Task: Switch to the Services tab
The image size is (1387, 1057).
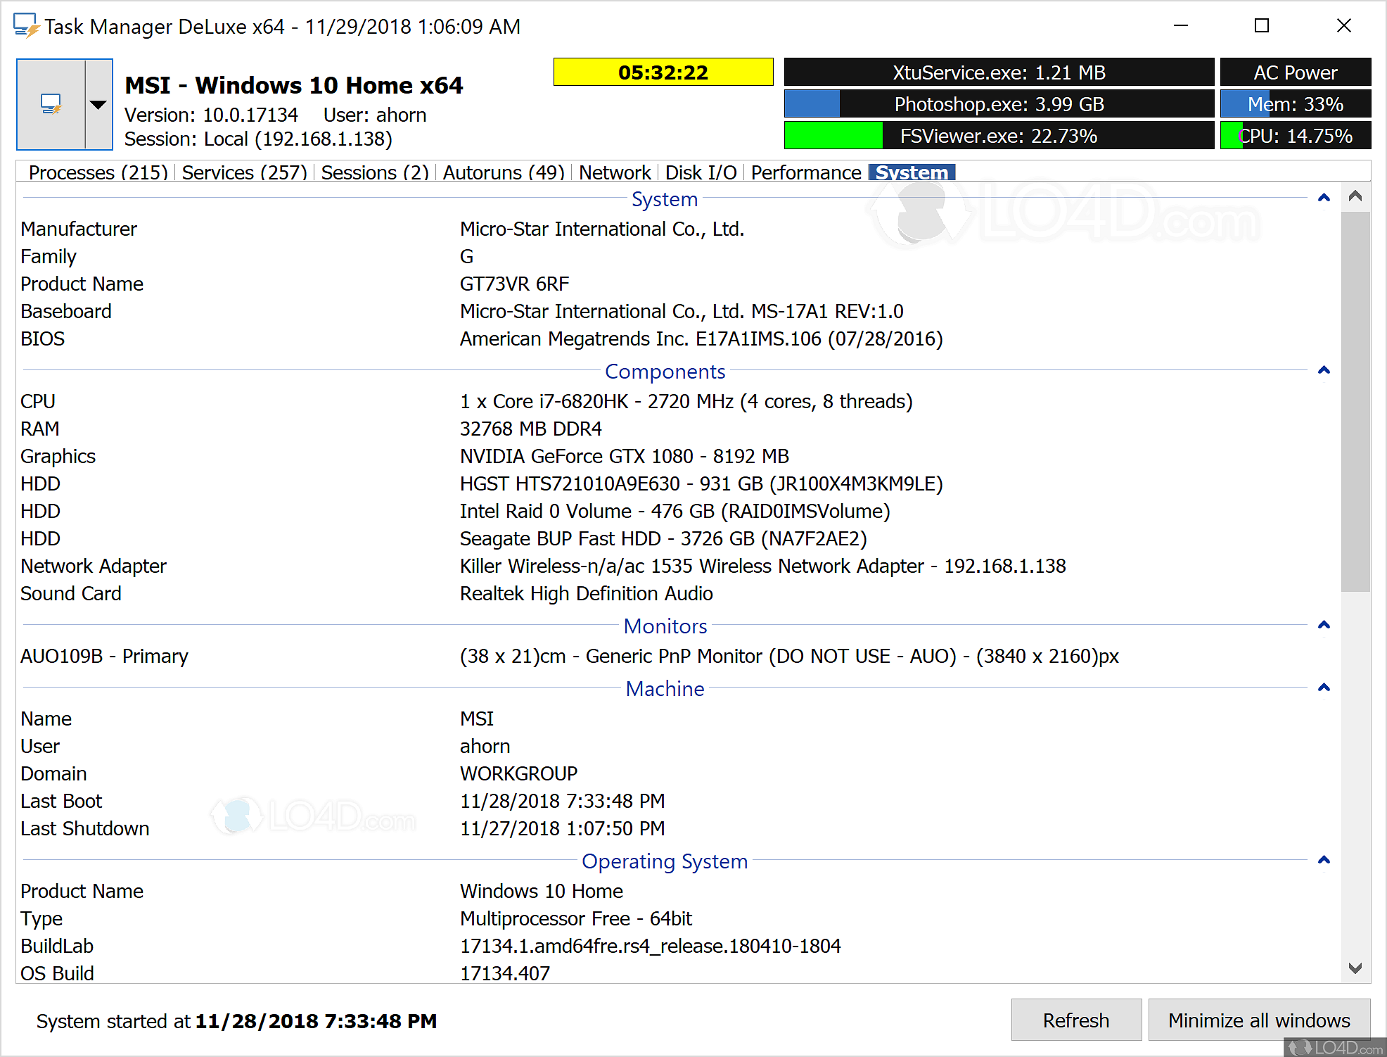Action: coord(243,172)
